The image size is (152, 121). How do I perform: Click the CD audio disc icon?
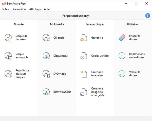click(x=46, y=38)
